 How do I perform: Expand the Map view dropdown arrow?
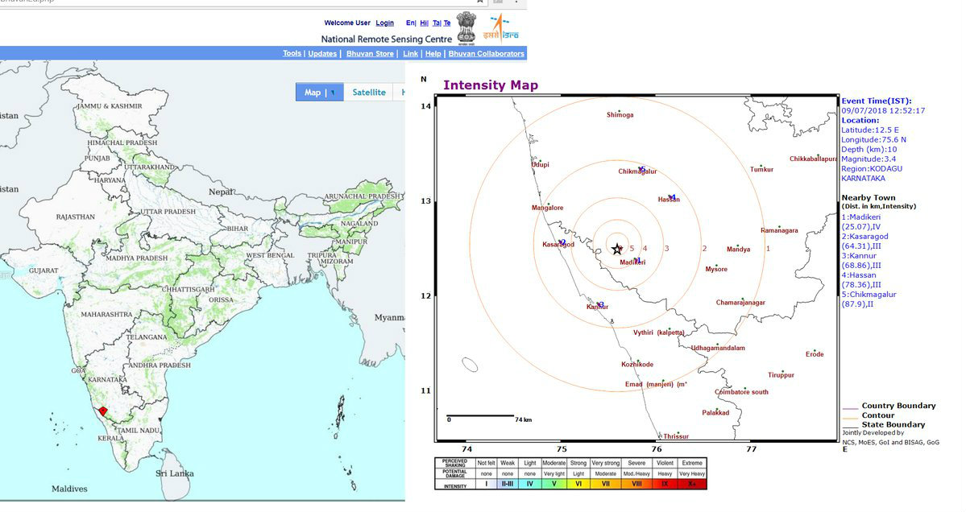(x=334, y=93)
